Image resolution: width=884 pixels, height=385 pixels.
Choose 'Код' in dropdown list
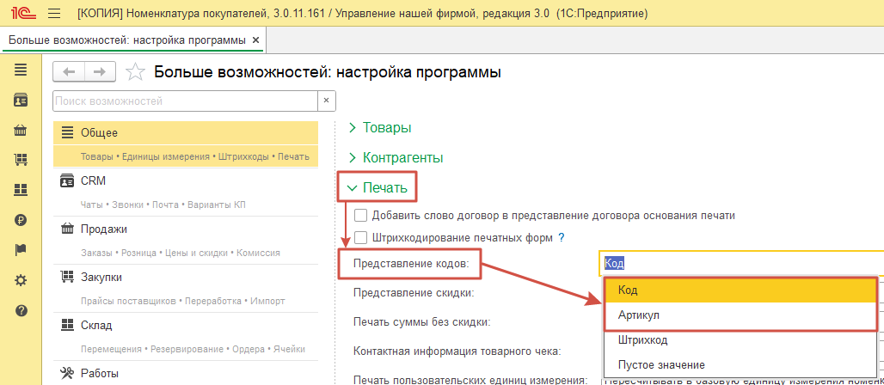point(740,290)
